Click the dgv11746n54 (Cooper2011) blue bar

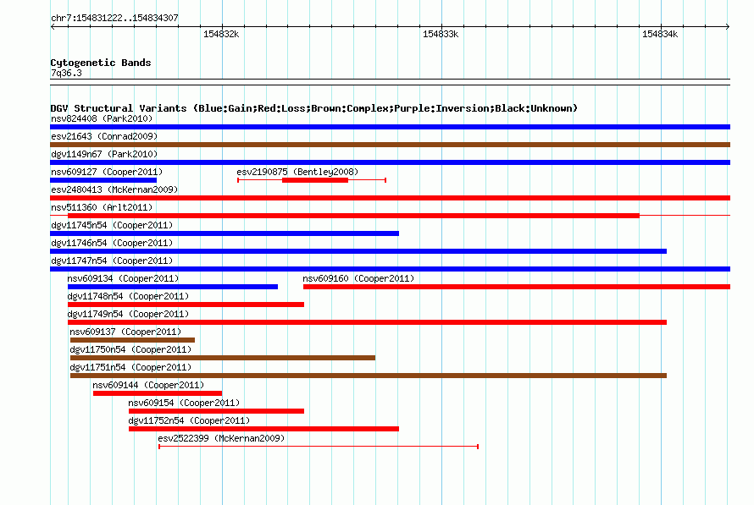pos(358,251)
